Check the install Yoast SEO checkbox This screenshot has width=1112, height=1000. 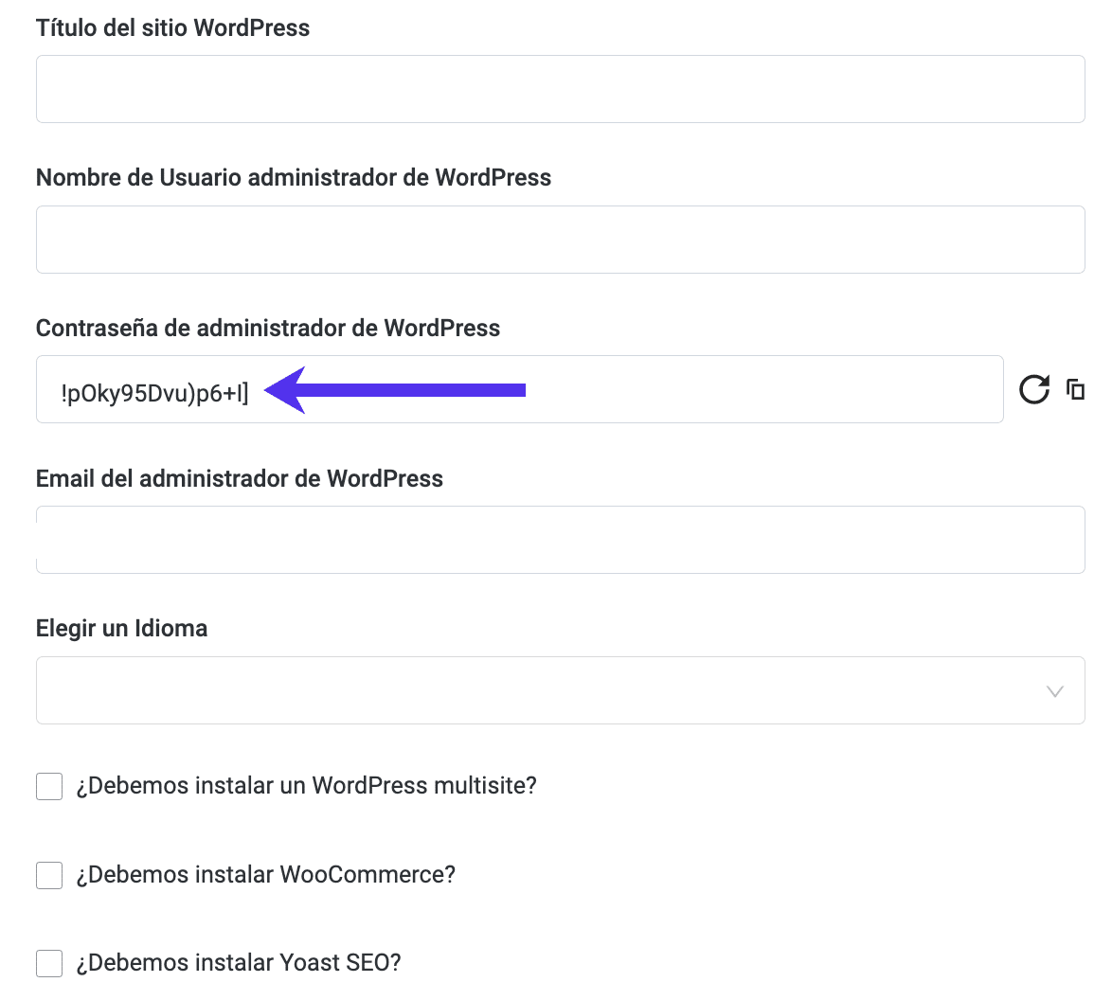pos(49,963)
